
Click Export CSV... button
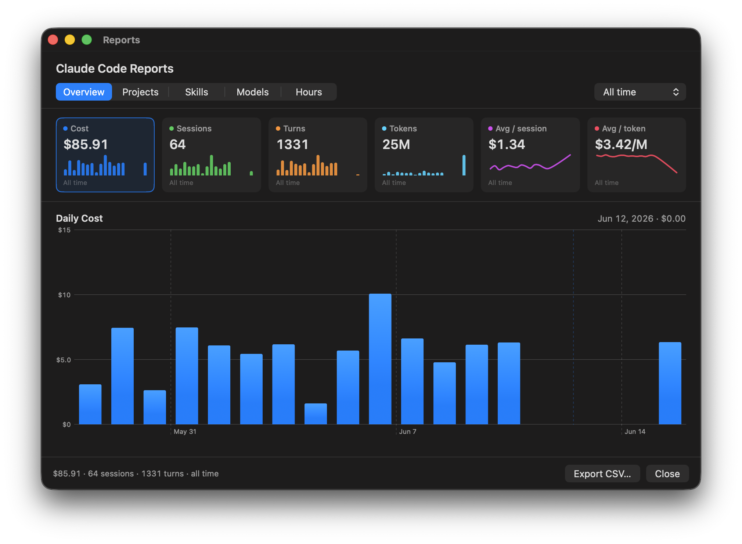coord(602,474)
